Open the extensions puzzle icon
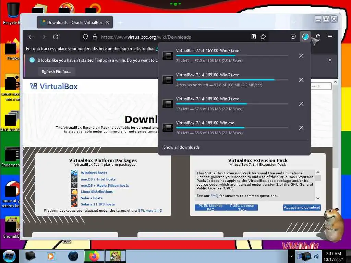Image resolution: width=351 pixels, height=263 pixels. click(x=318, y=37)
